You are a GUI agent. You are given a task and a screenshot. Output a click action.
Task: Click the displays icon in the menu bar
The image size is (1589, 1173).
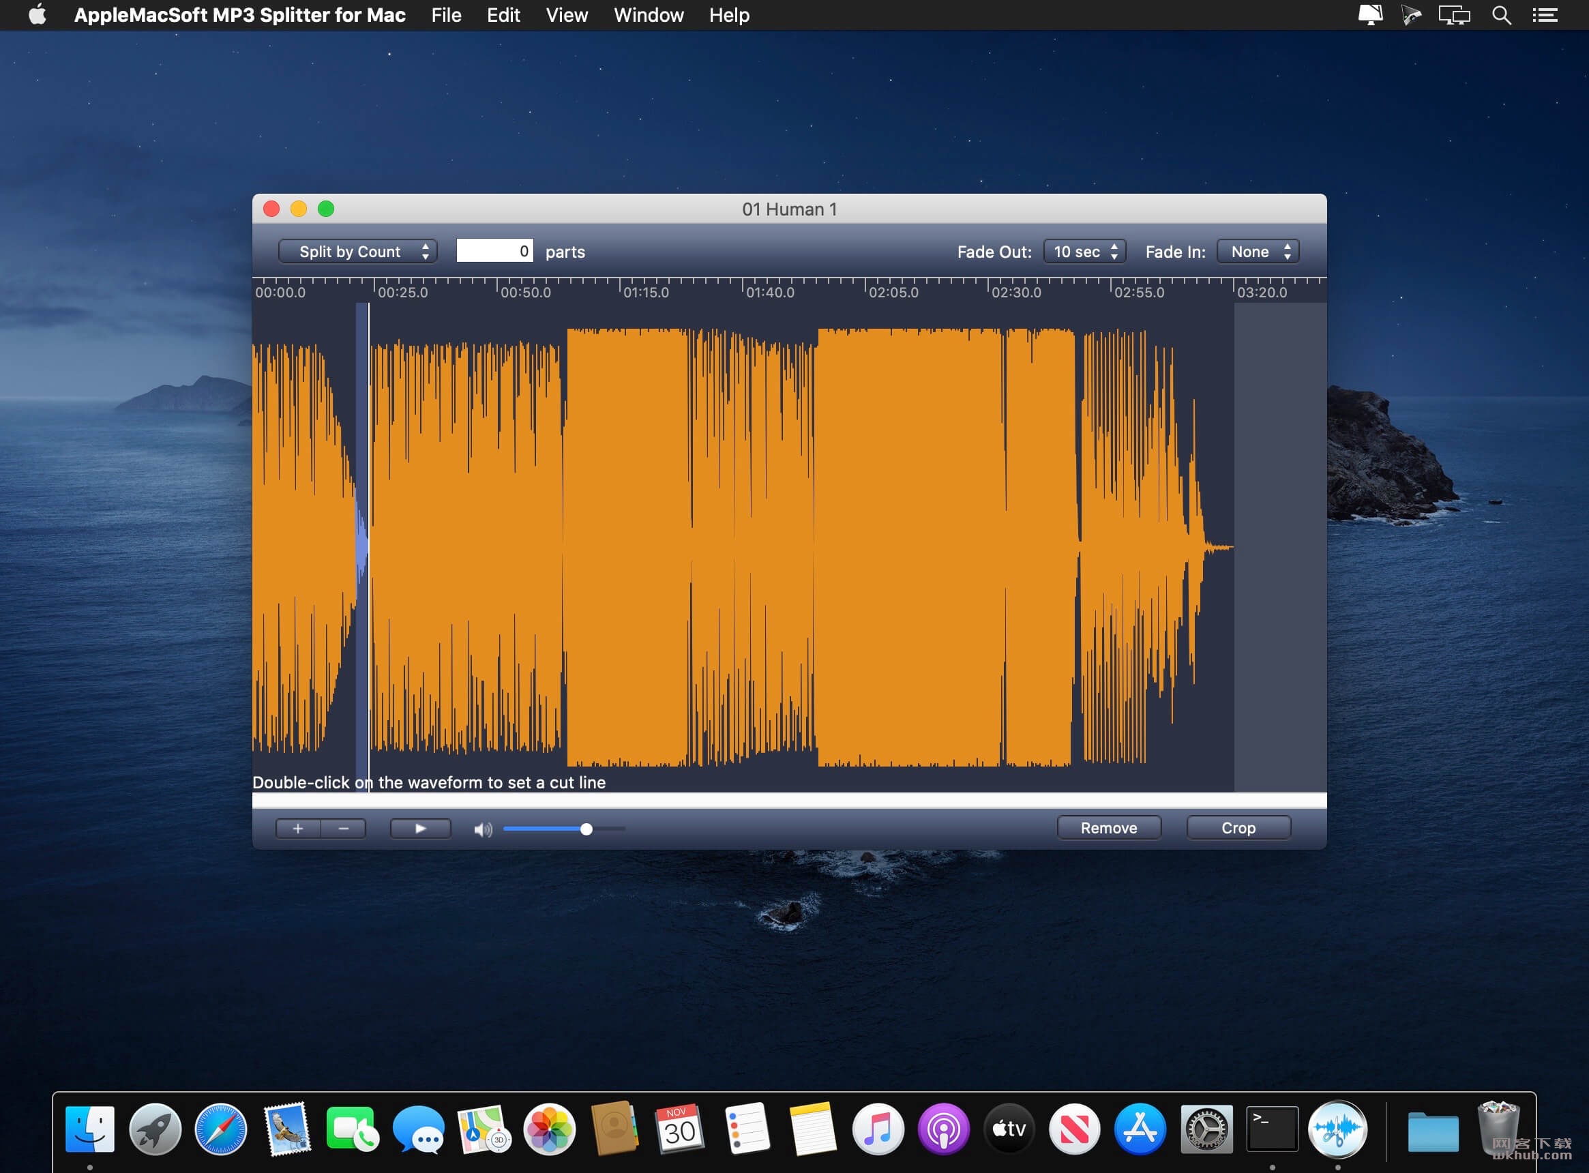(x=1453, y=15)
